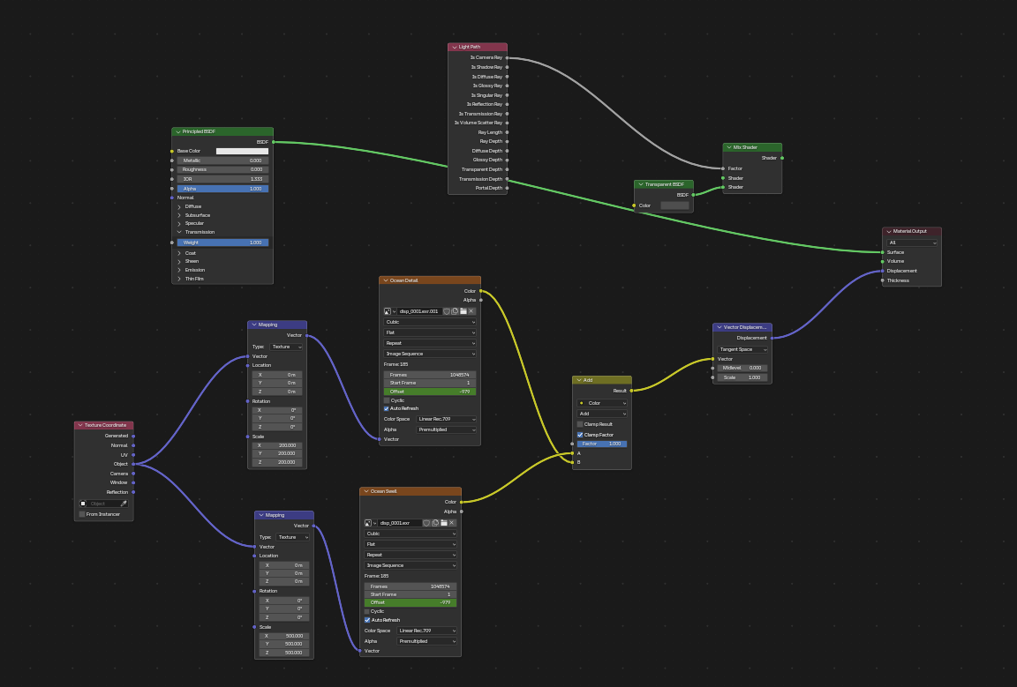The image size is (1017, 687).
Task: Collapse the Vector Displacement node
Action: click(719, 327)
